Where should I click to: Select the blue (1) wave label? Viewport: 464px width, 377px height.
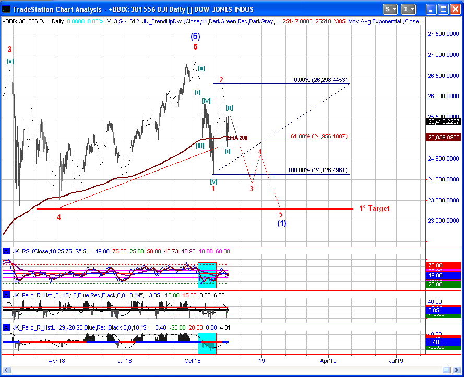coord(282,223)
